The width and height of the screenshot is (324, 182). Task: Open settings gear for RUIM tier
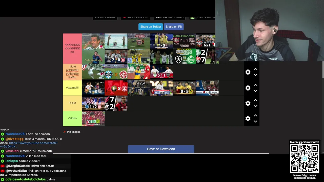point(248,103)
